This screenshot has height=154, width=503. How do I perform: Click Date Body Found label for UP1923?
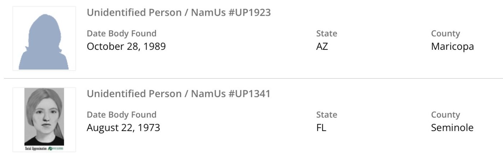tap(121, 34)
